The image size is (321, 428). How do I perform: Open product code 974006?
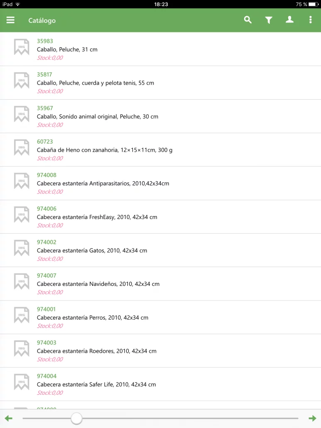[x=47, y=209]
